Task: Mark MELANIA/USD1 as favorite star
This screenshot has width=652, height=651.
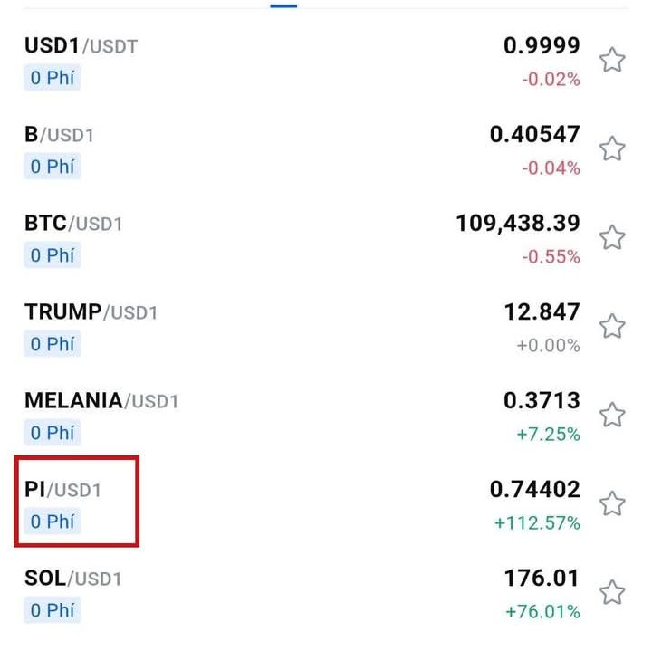Action: (x=613, y=416)
